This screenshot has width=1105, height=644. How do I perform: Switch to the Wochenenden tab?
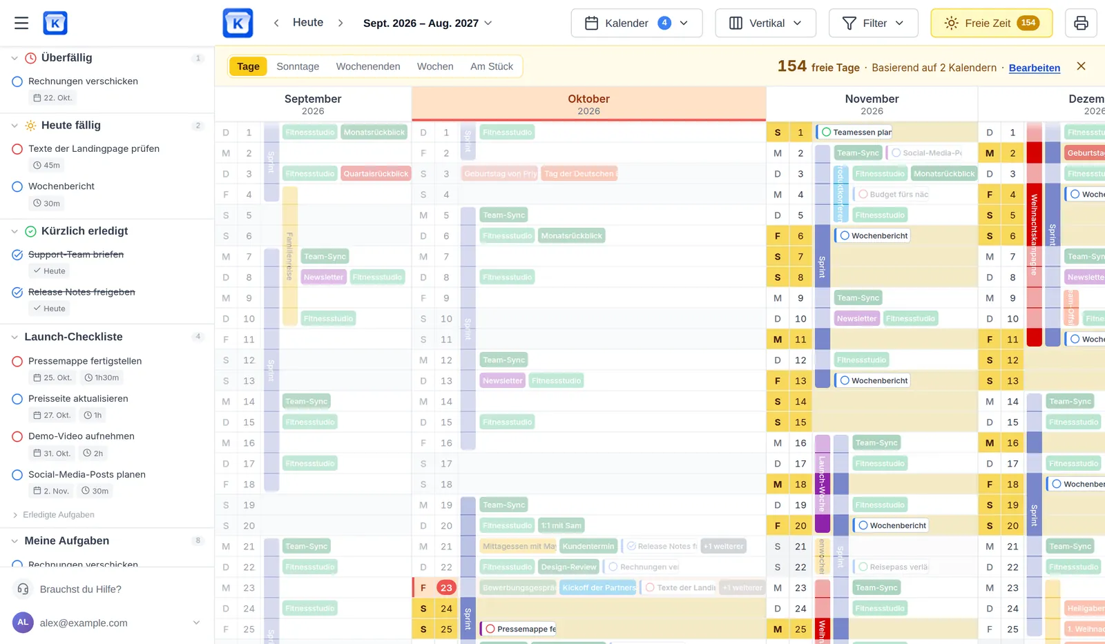[368, 66]
